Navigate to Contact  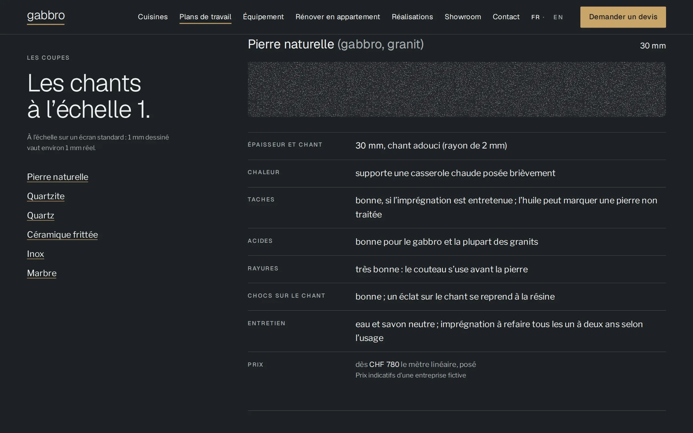coord(506,17)
